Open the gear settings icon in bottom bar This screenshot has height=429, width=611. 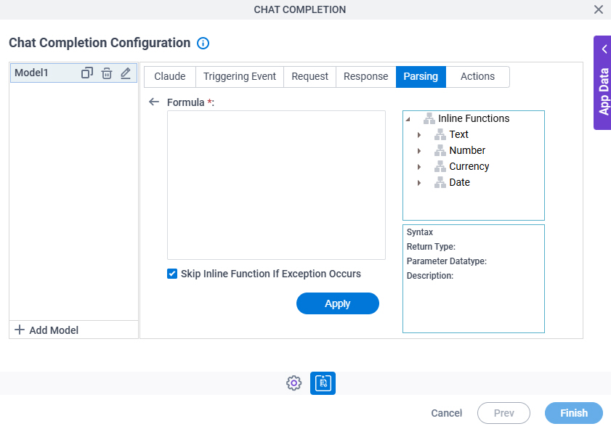(x=294, y=383)
